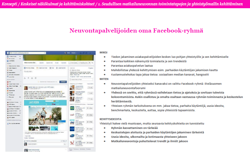Click the slide title 'Neuvontapalvelijoiden oma Facebook-ryhmä'
The height and width of the screenshot is (164, 250).
coord(136,30)
